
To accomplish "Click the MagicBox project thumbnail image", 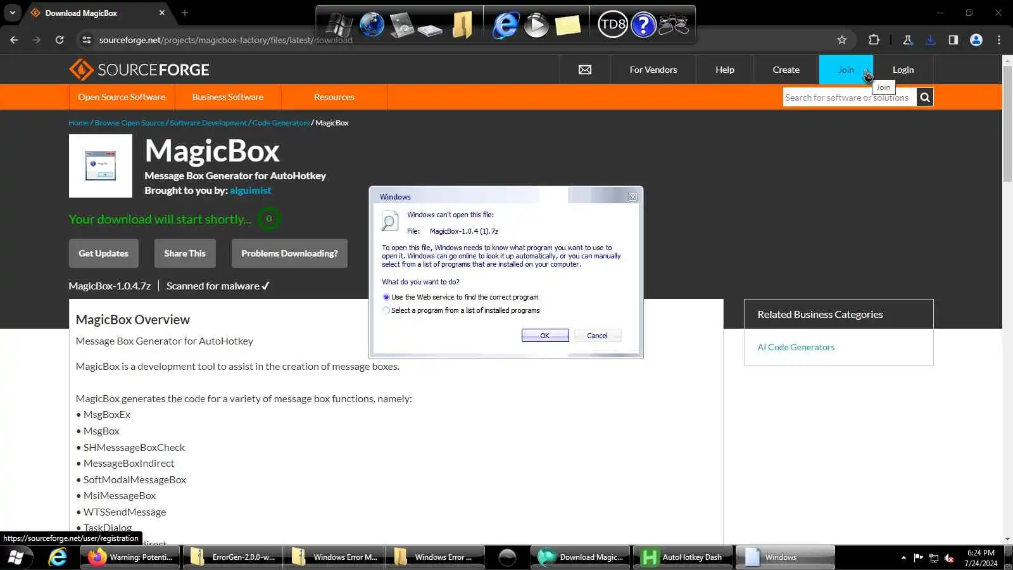I will click(x=101, y=166).
